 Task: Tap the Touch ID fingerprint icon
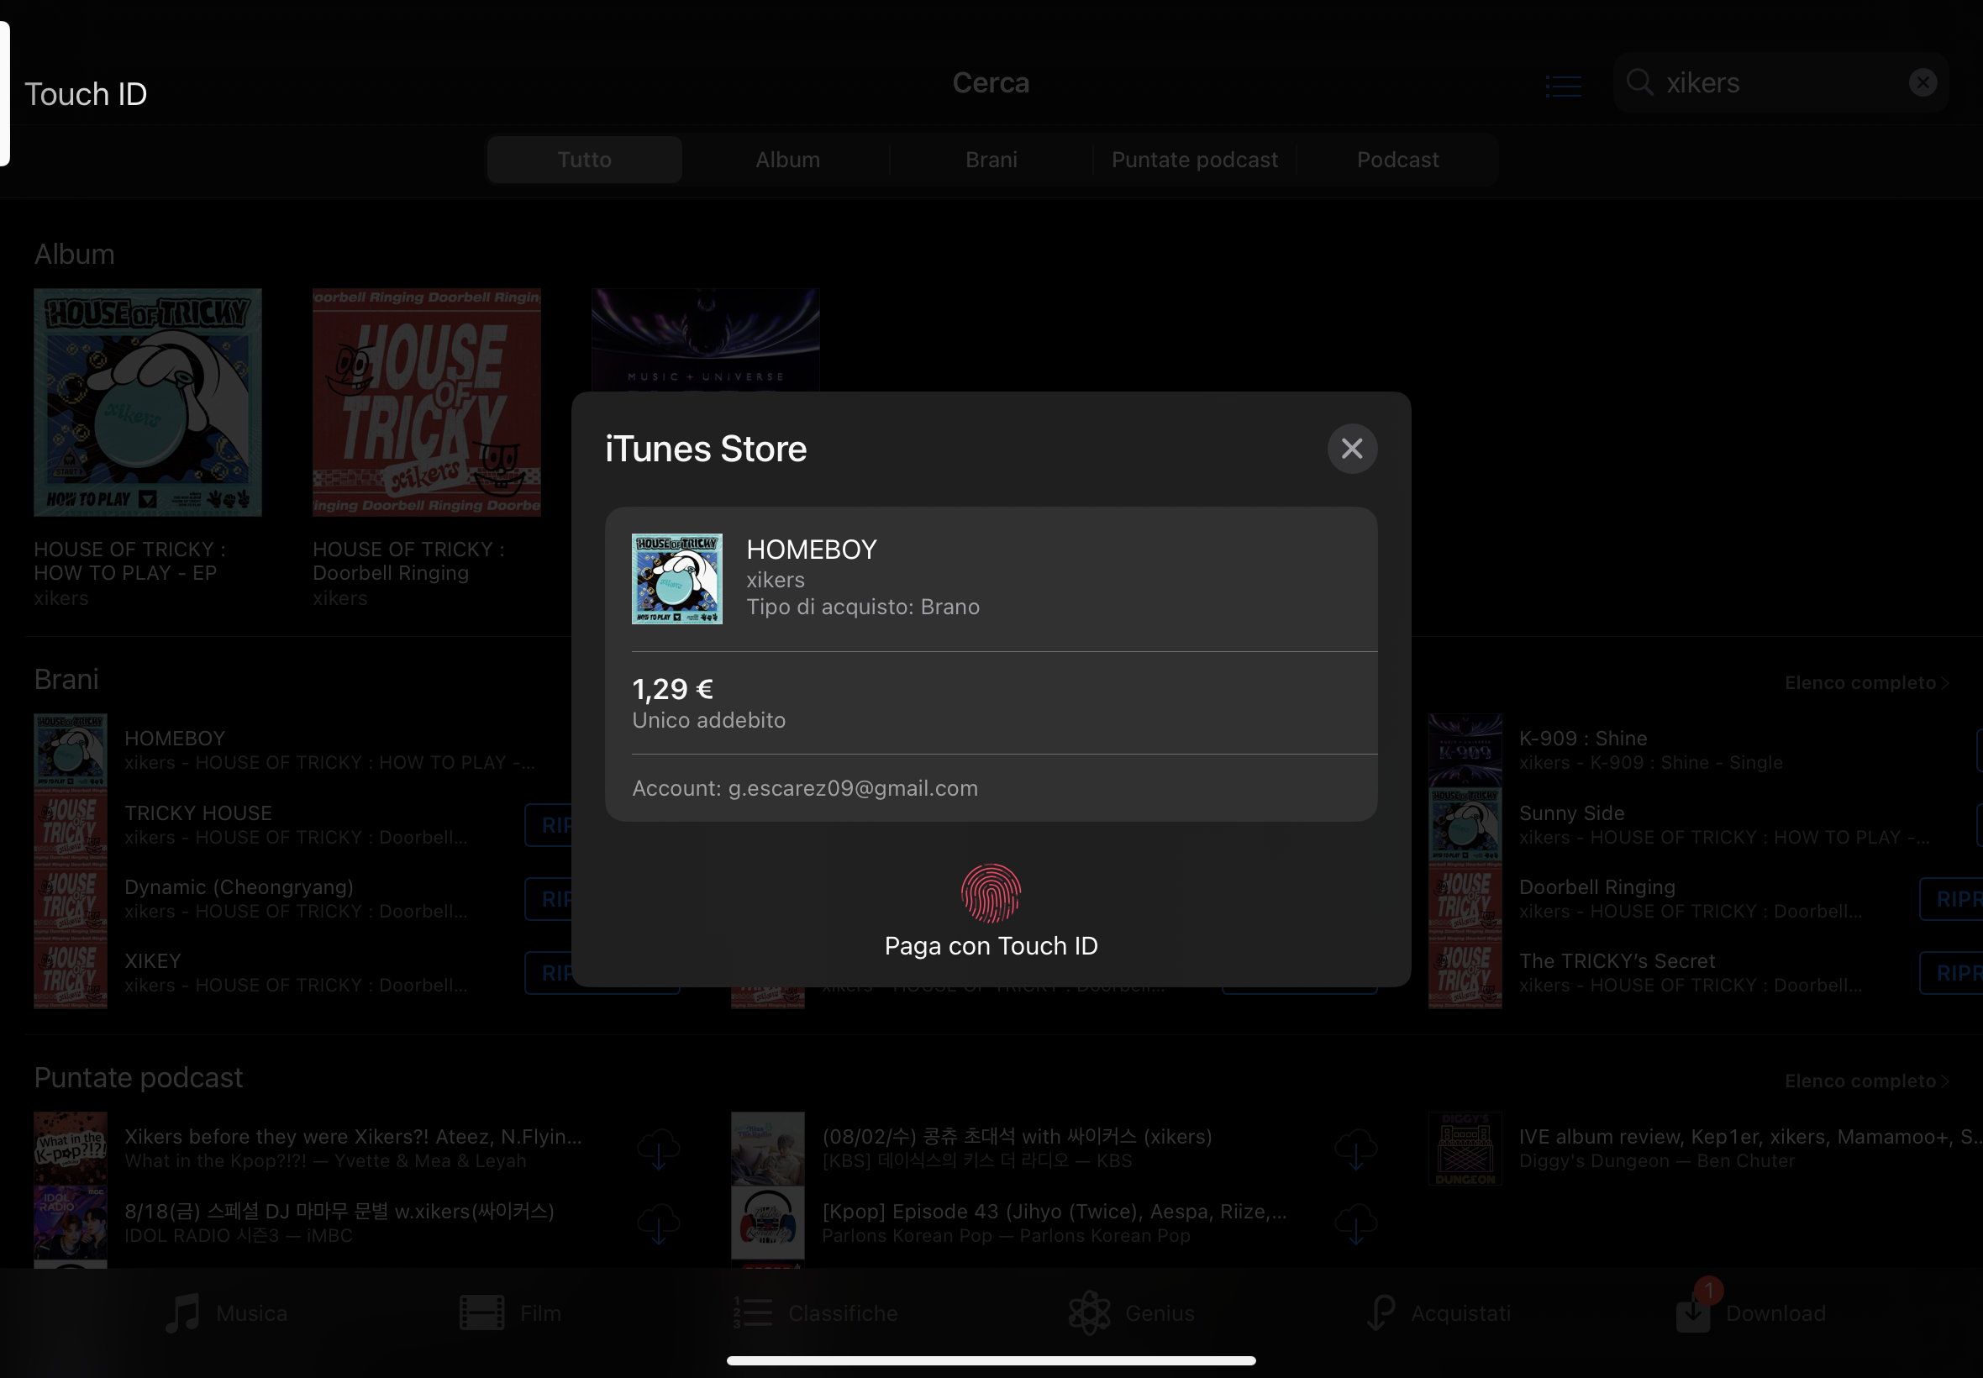(x=990, y=893)
